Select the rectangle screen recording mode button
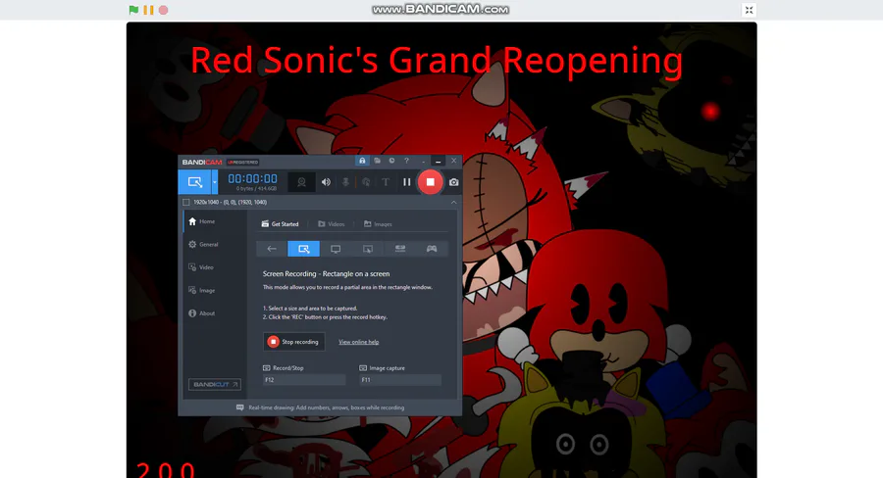The height and width of the screenshot is (478, 883). pyautogui.click(x=195, y=182)
